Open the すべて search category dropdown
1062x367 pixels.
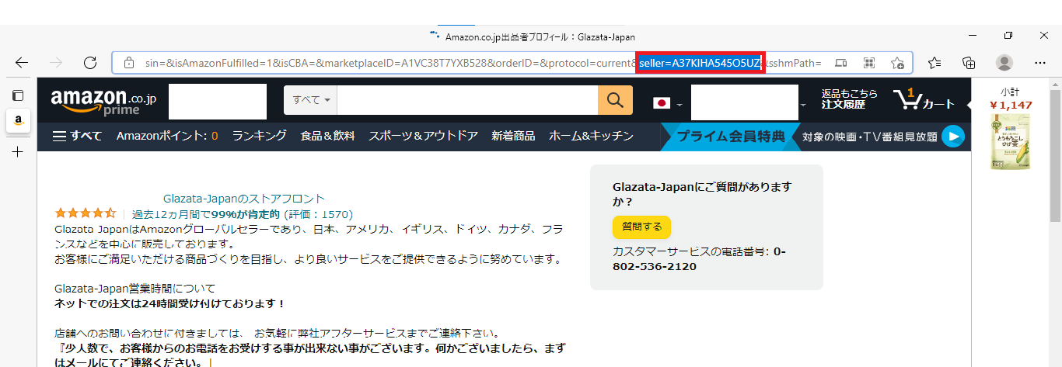(x=311, y=100)
